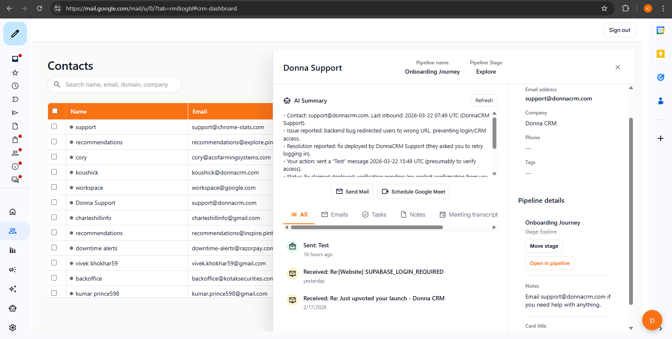Check the box for koushick row
672x339 pixels.
coord(54,172)
